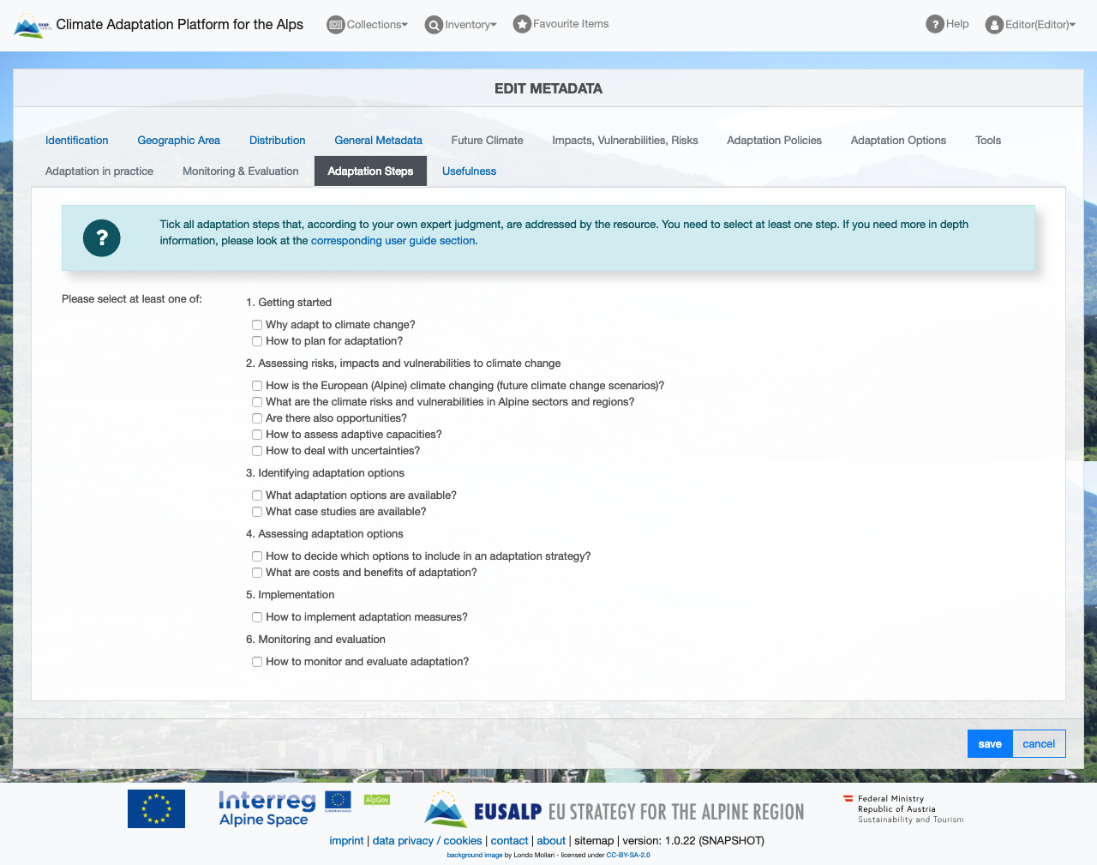This screenshot has height=865, width=1097.
Task: Click the platform mountain logo icon
Action: click(x=33, y=26)
